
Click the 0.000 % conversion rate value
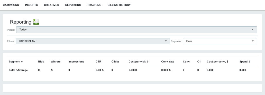166,70
